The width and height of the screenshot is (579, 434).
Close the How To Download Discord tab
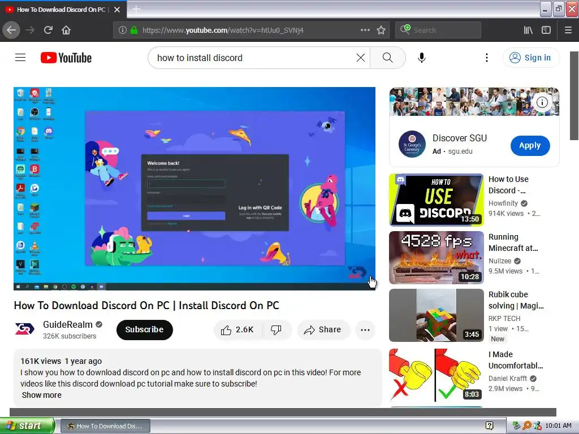[117, 10]
